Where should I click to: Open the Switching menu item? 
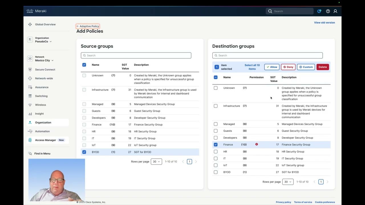pyautogui.click(x=41, y=96)
